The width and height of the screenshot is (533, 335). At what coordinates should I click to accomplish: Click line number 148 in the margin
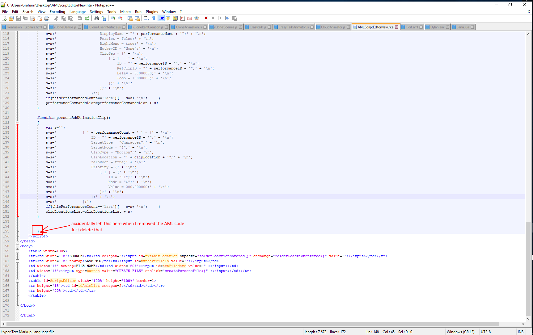pos(6,197)
